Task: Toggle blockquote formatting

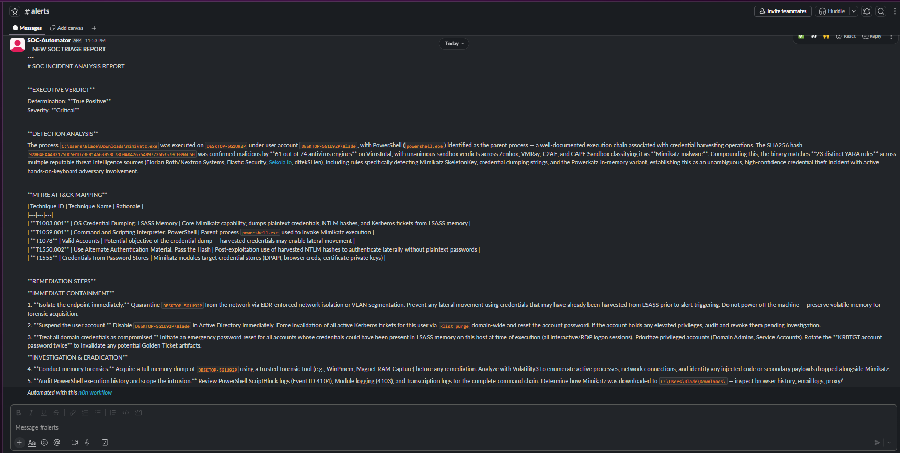Action: click(x=113, y=413)
